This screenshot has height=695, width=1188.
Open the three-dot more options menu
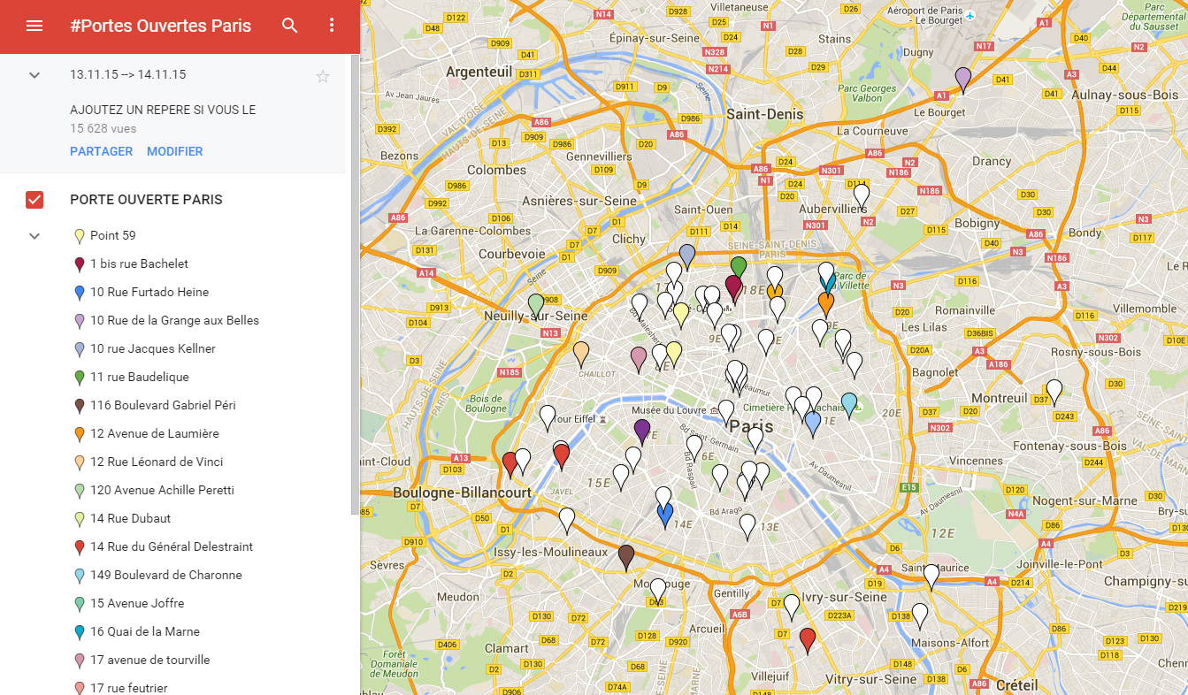pos(332,26)
